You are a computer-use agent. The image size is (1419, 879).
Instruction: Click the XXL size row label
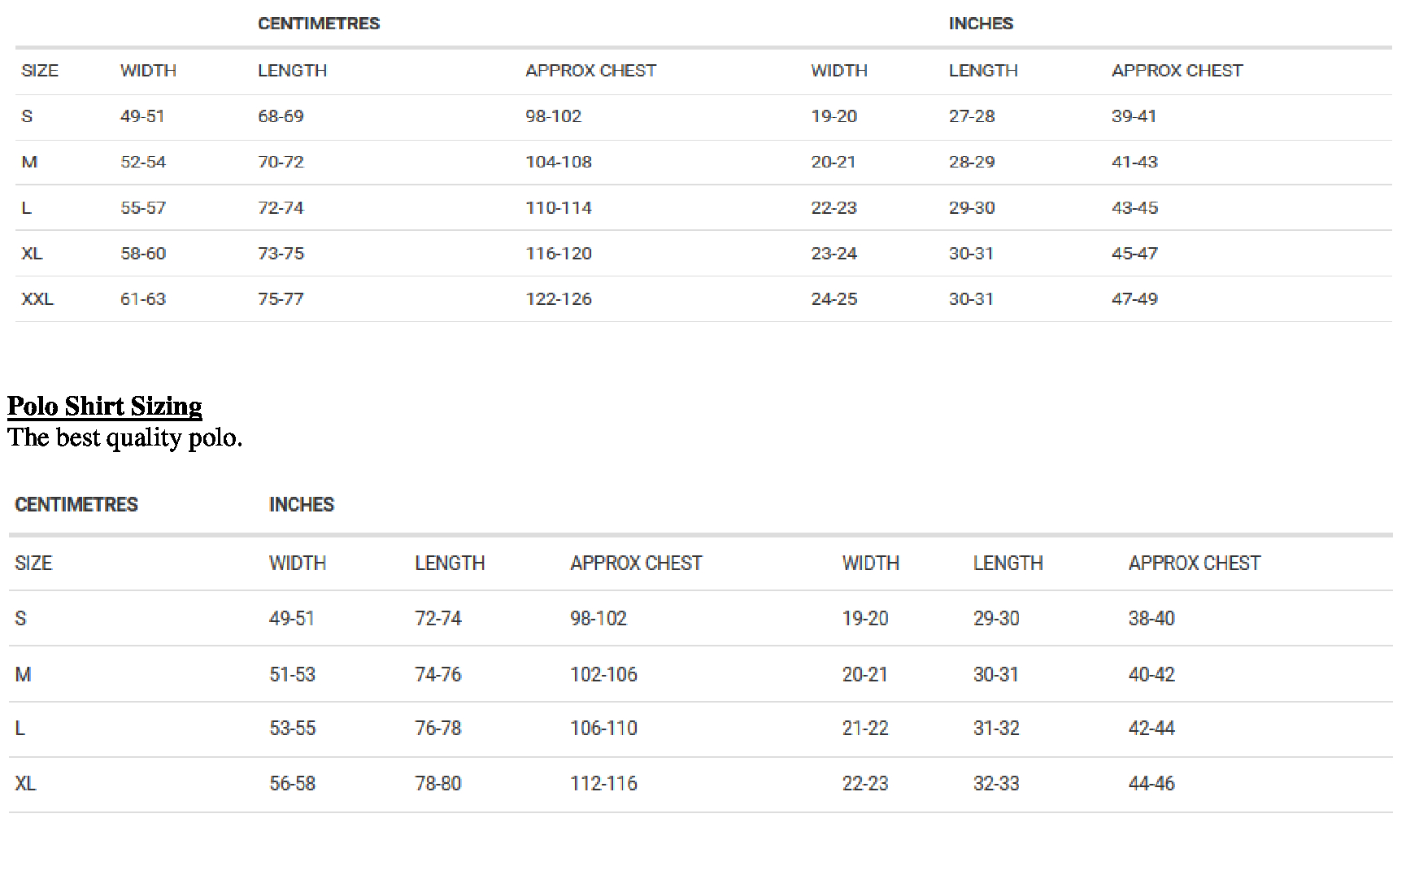click(x=37, y=299)
